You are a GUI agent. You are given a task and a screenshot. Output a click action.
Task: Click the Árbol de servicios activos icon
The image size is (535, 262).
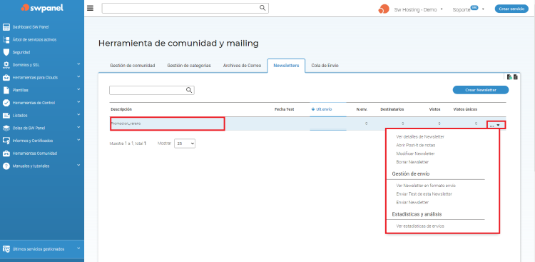tap(6, 40)
